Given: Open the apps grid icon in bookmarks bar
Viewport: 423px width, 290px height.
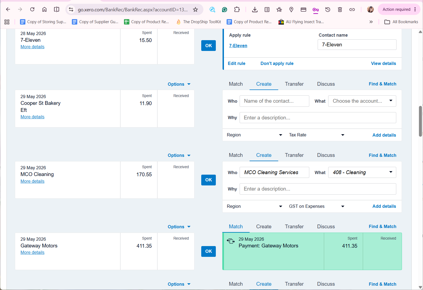Looking at the screenshot, I should click(7, 22).
